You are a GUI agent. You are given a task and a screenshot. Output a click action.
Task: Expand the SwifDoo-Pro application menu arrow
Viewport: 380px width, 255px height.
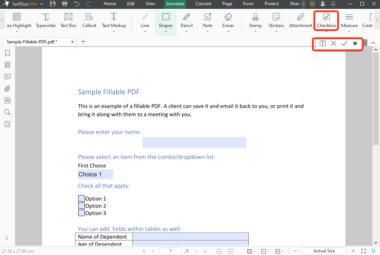point(42,4)
